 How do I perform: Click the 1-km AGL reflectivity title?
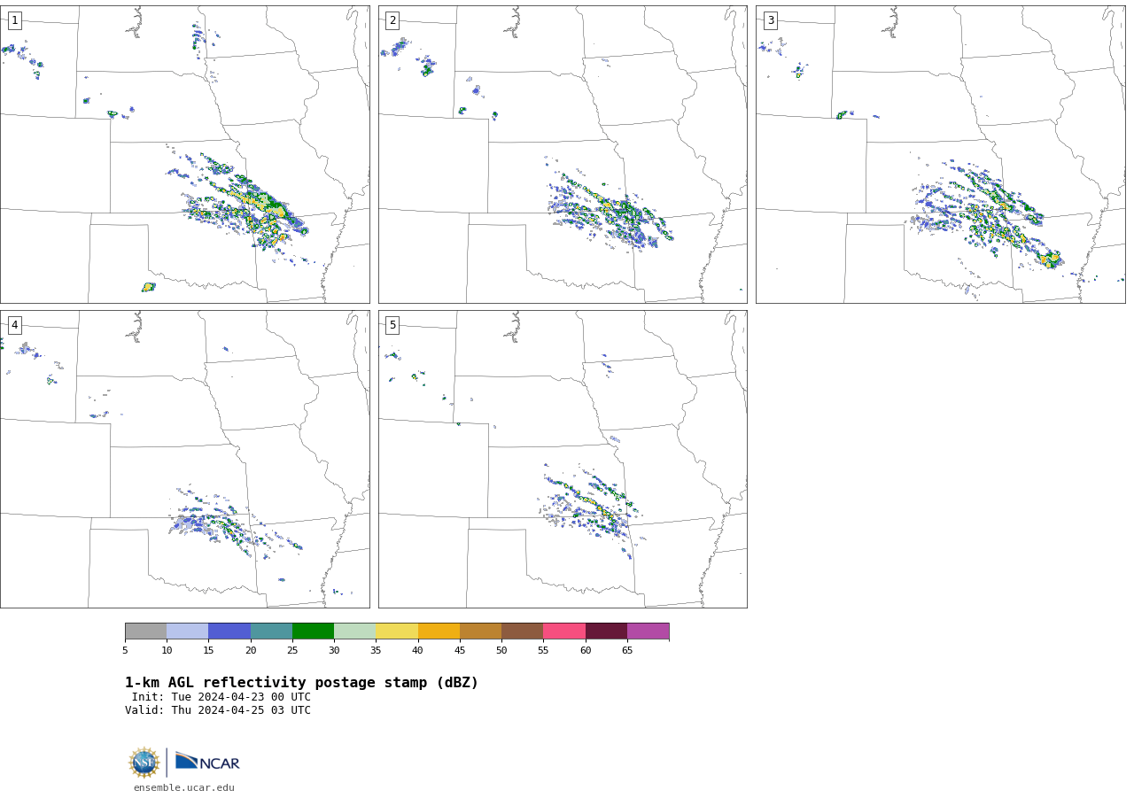point(301,683)
